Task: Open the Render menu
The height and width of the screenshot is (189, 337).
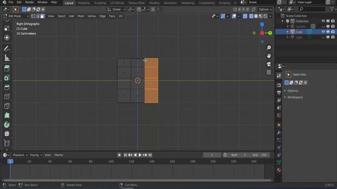Action: click(29, 2)
